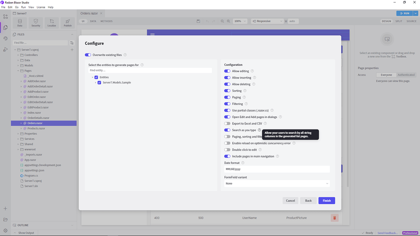Open the Data toolbar panel
Screen dimensions: 420x236
19,23
